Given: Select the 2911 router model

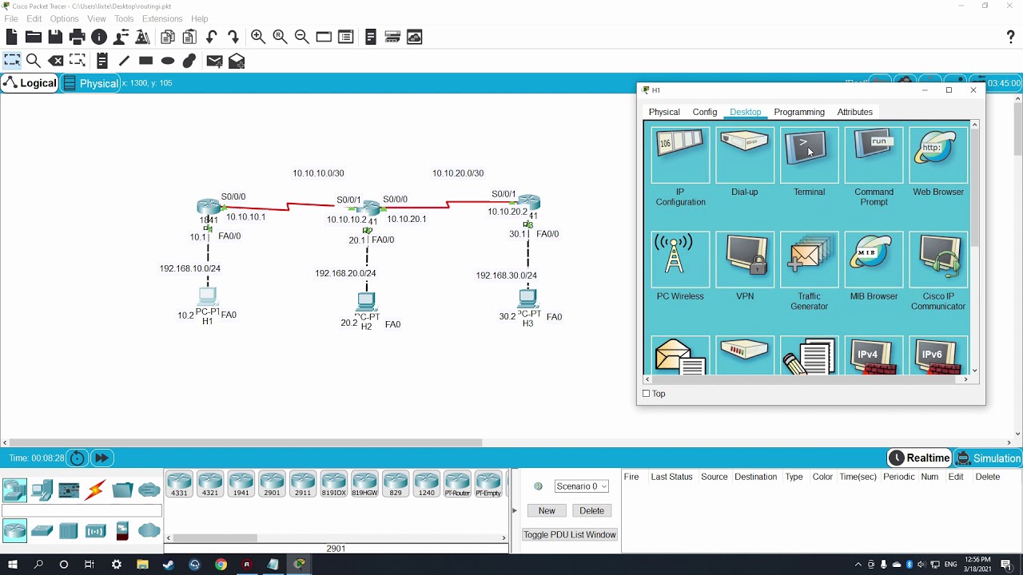Looking at the screenshot, I should point(302,485).
